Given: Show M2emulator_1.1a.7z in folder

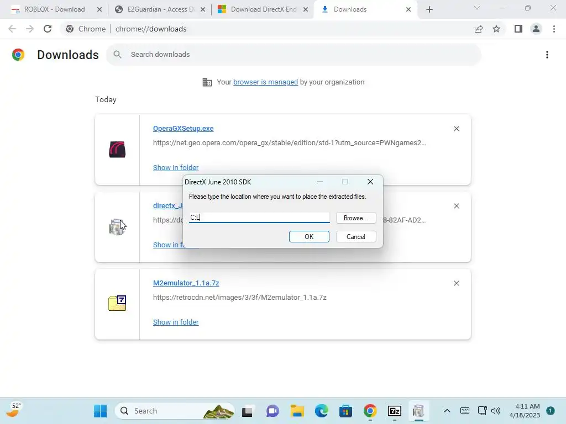Looking at the screenshot, I should [x=176, y=322].
